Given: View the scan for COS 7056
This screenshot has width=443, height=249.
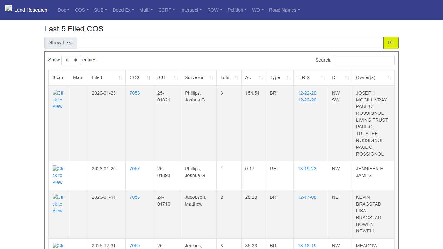Looking at the screenshot, I should point(58,204).
